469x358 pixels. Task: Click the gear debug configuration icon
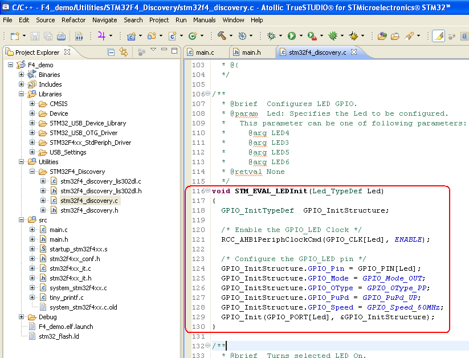click(271, 36)
